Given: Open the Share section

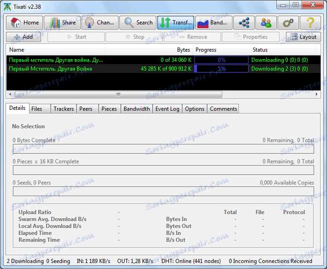Looking at the screenshot, I should 62,23.
